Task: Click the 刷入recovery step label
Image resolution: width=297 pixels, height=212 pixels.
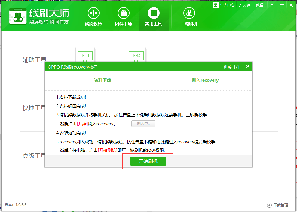Action: (205, 80)
